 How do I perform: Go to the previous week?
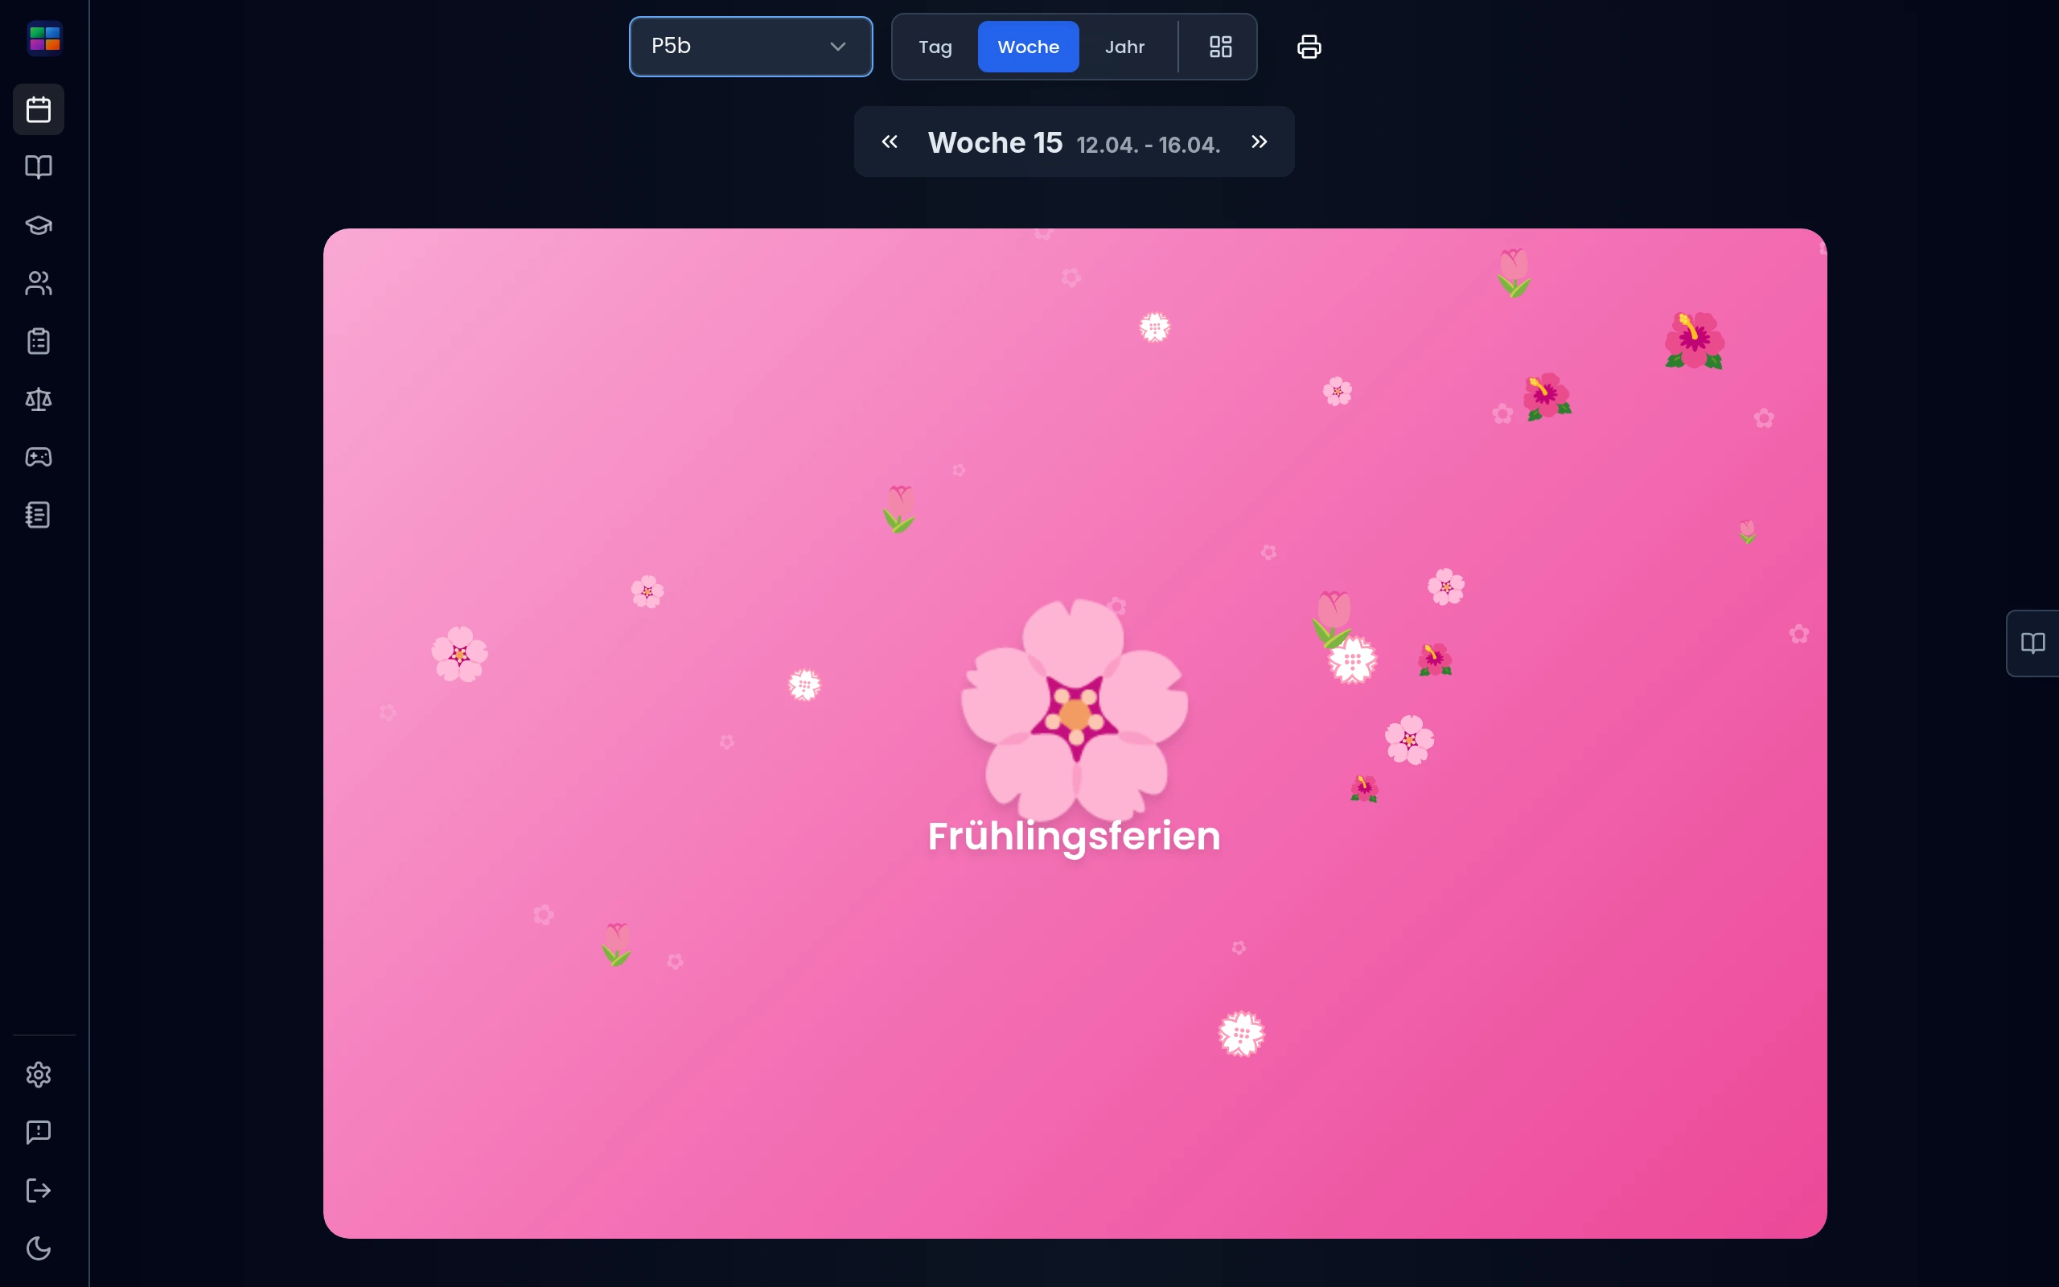pos(889,142)
